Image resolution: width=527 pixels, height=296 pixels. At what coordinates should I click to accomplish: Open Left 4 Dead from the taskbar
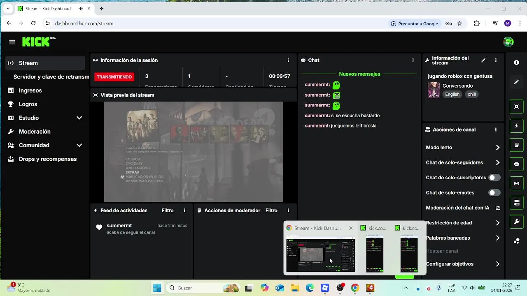click(370, 288)
